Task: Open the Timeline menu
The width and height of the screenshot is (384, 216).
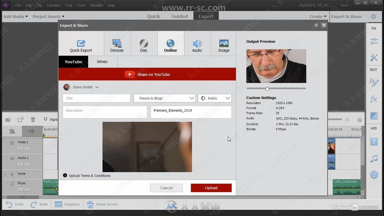Action: coord(53,5)
